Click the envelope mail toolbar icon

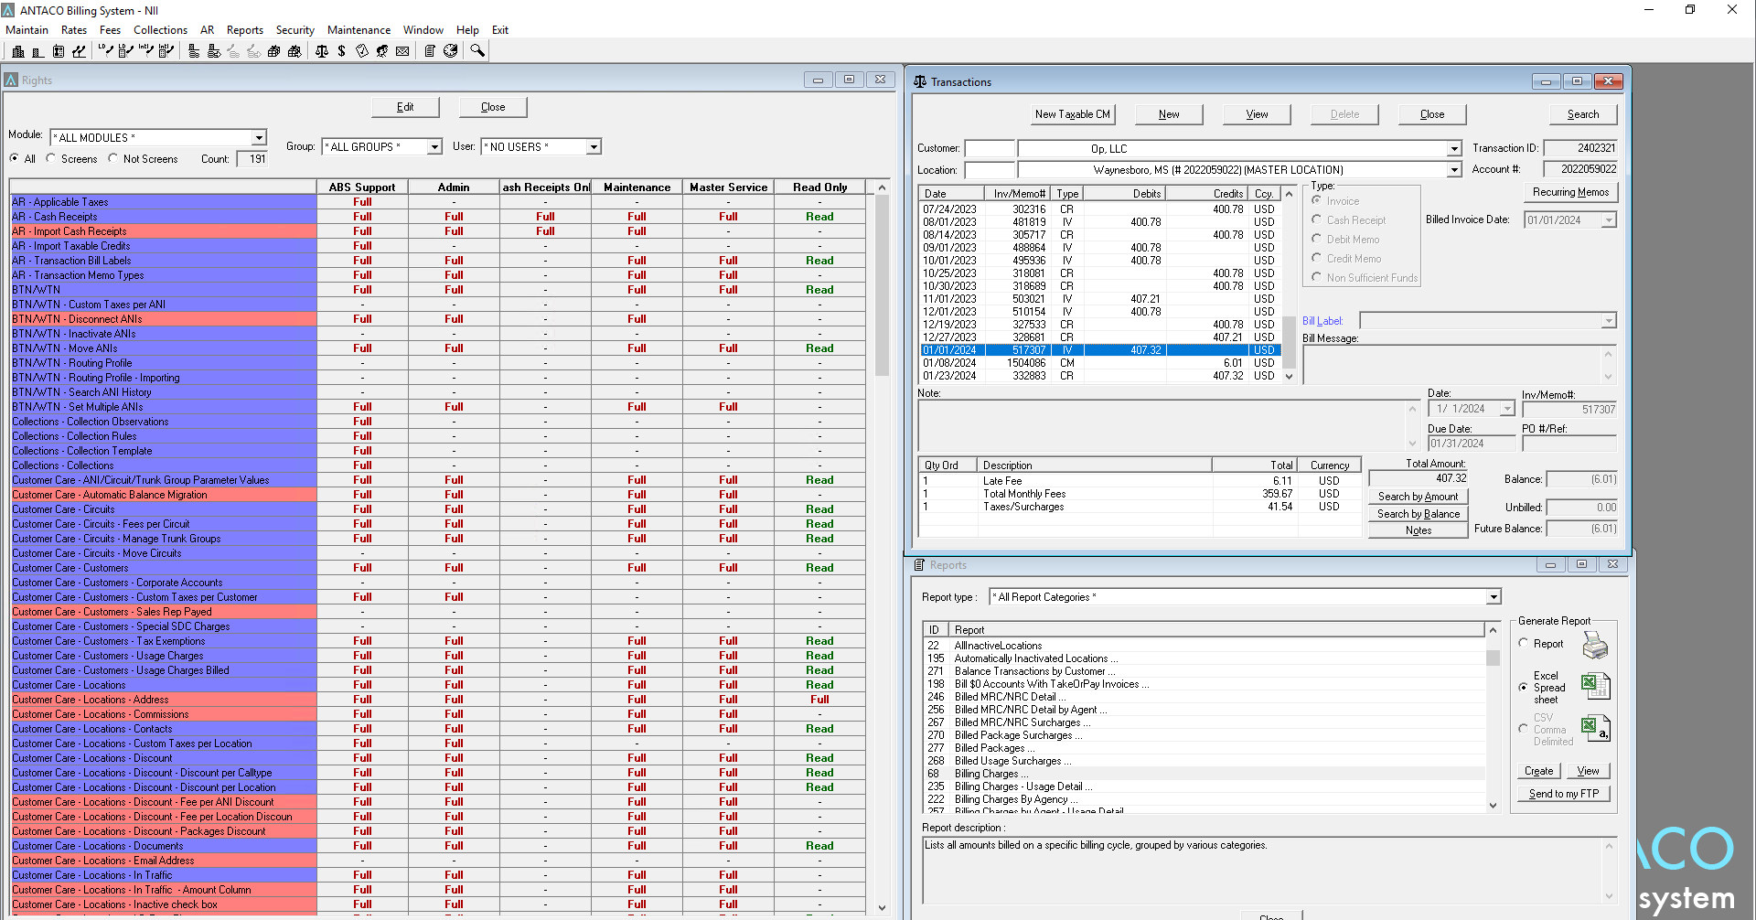tap(402, 51)
